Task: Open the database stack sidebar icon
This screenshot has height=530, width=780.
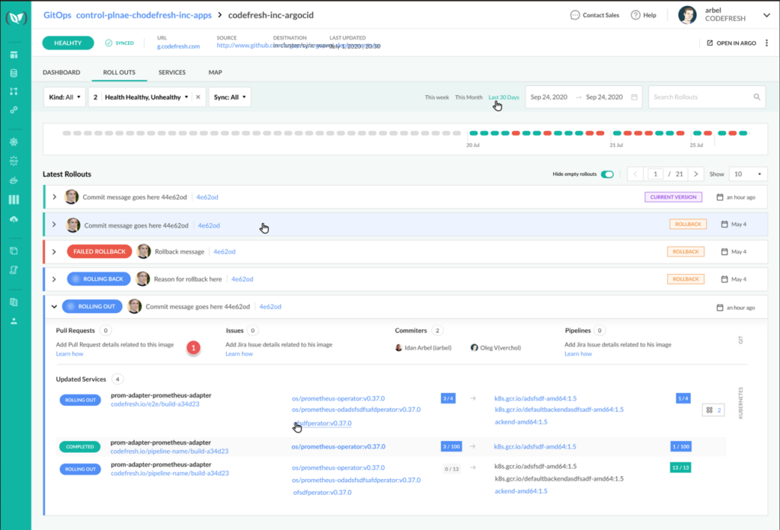Action: click(14, 73)
